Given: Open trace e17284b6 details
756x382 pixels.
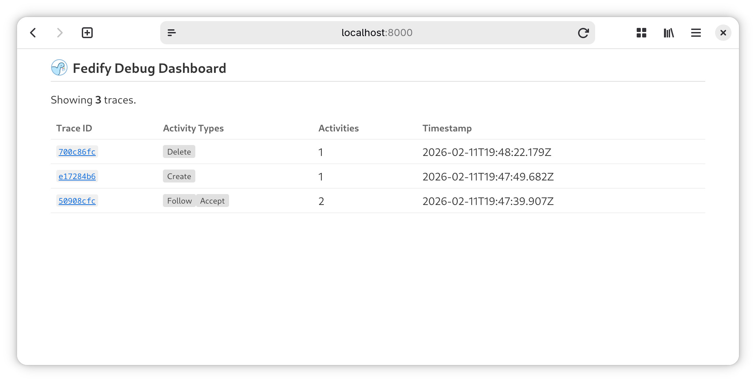Looking at the screenshot, I should click(77, 176).
